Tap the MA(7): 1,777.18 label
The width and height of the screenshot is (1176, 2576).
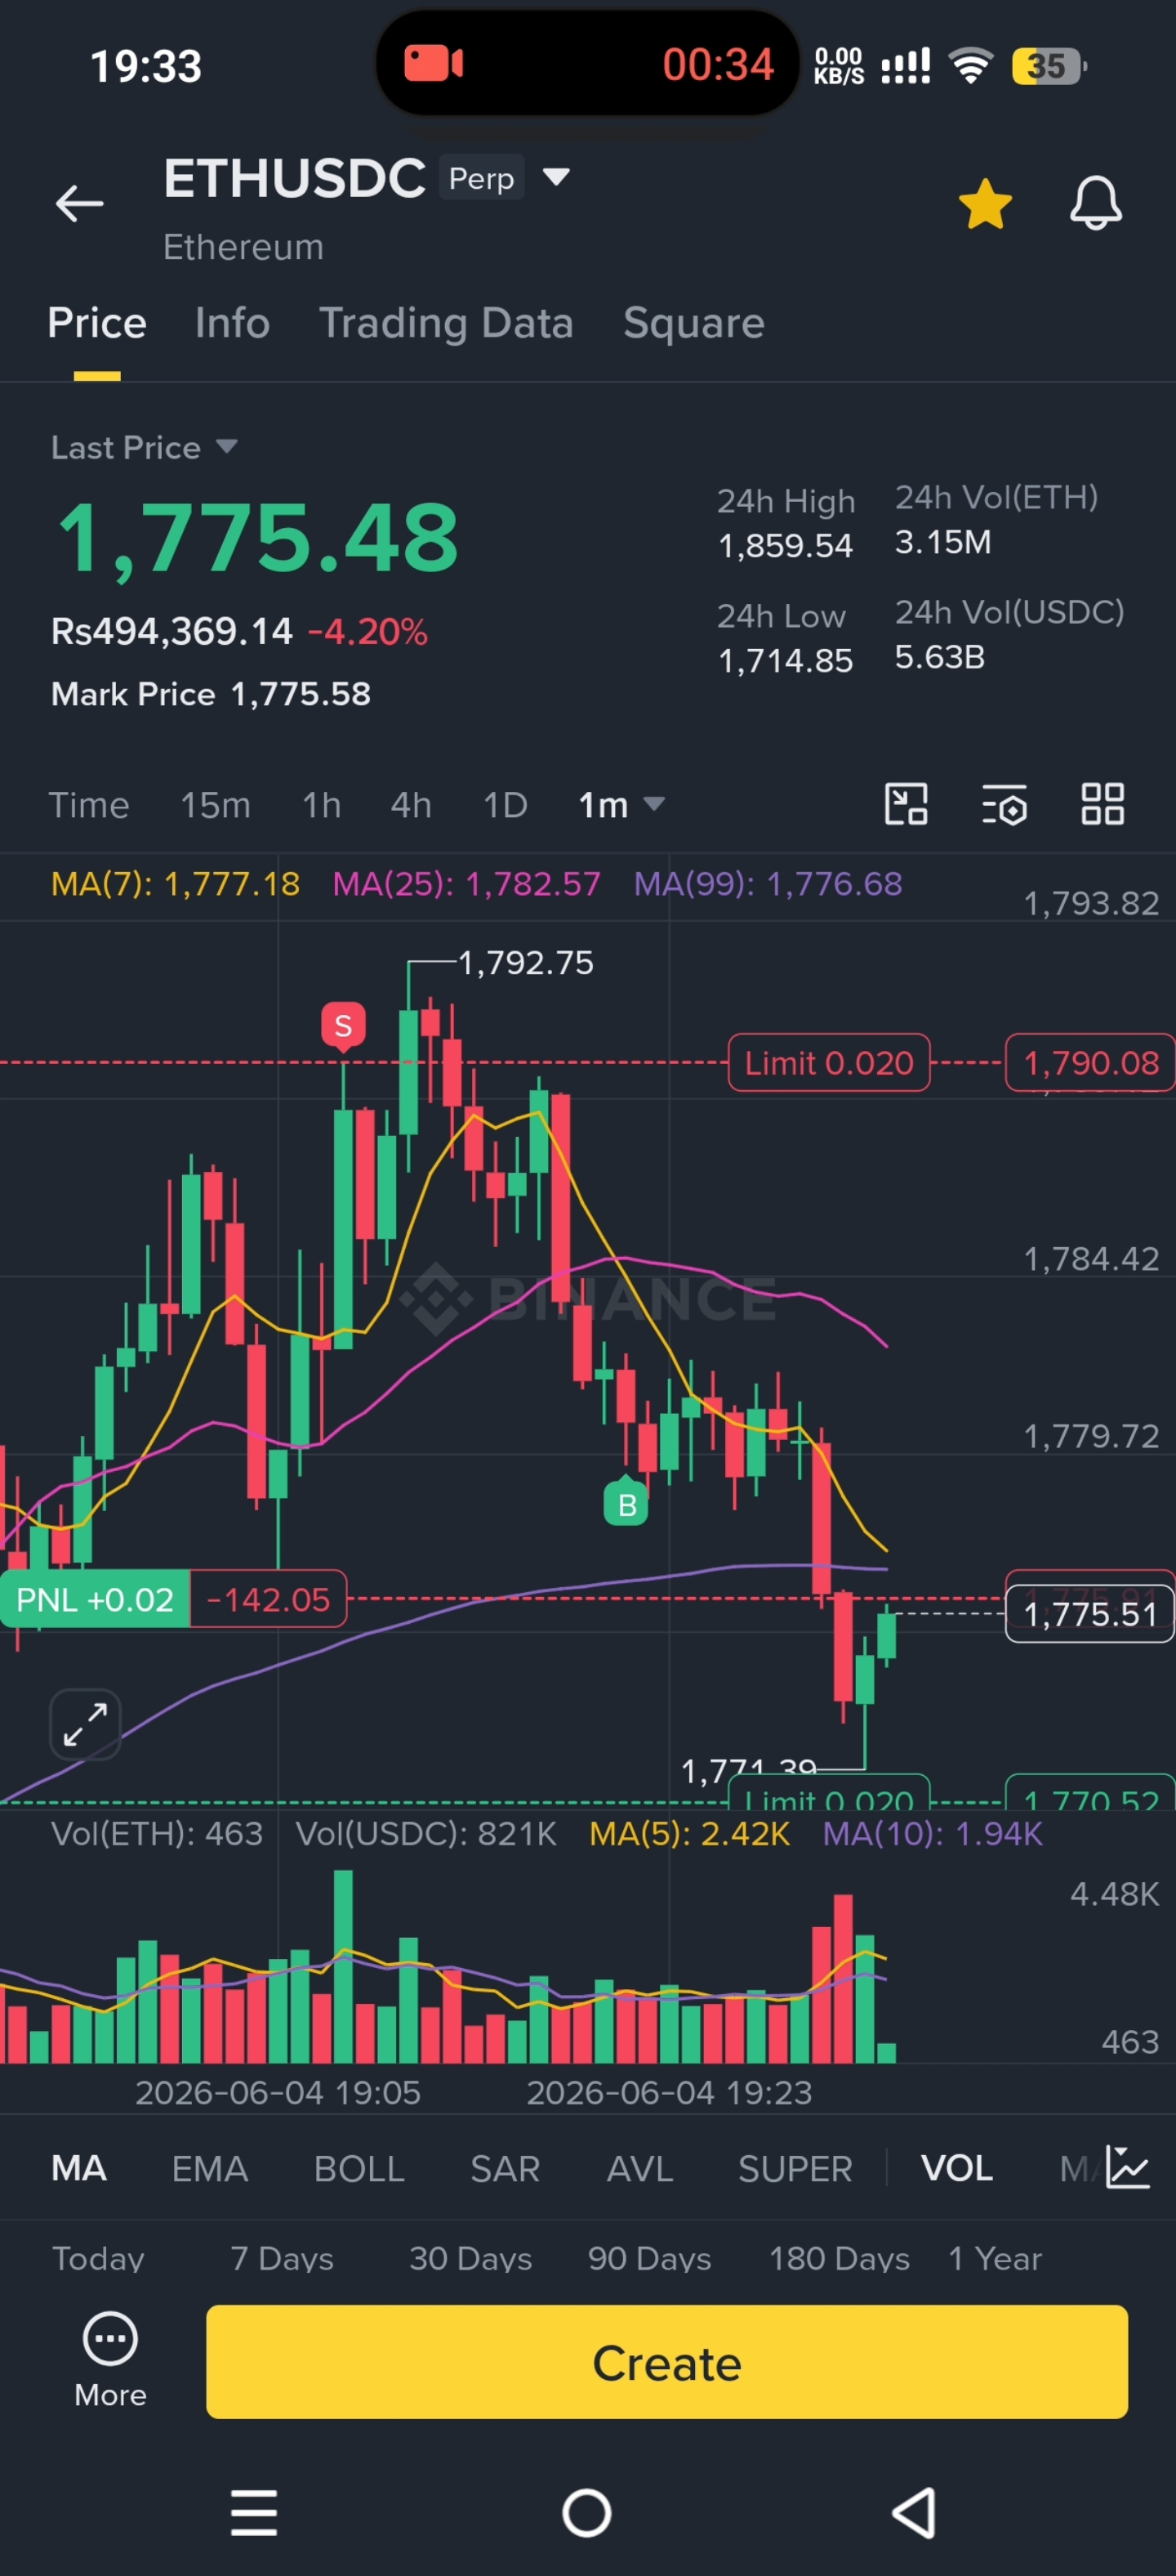pyautogui.click(x=175, y=884)
